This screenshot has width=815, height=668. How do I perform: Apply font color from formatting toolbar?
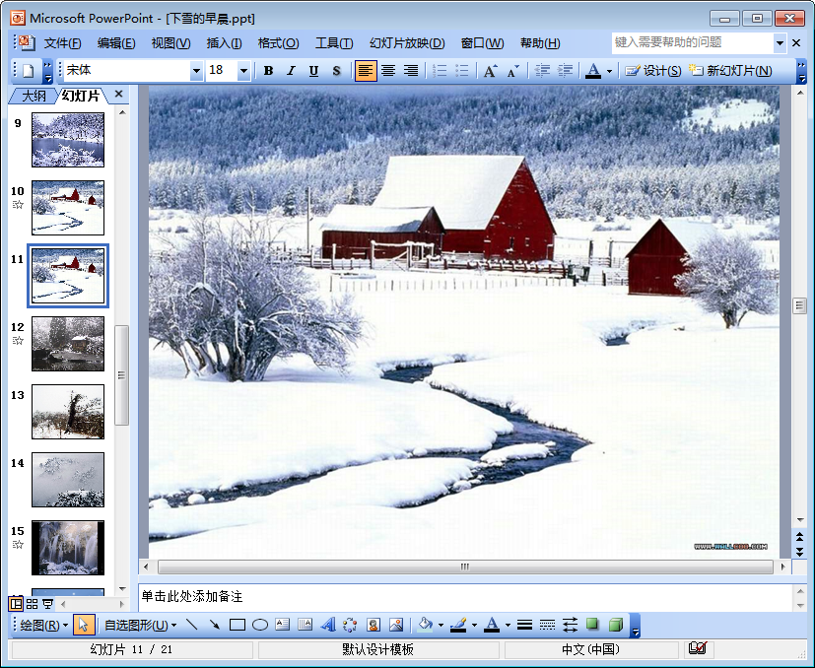coord(593,71)
